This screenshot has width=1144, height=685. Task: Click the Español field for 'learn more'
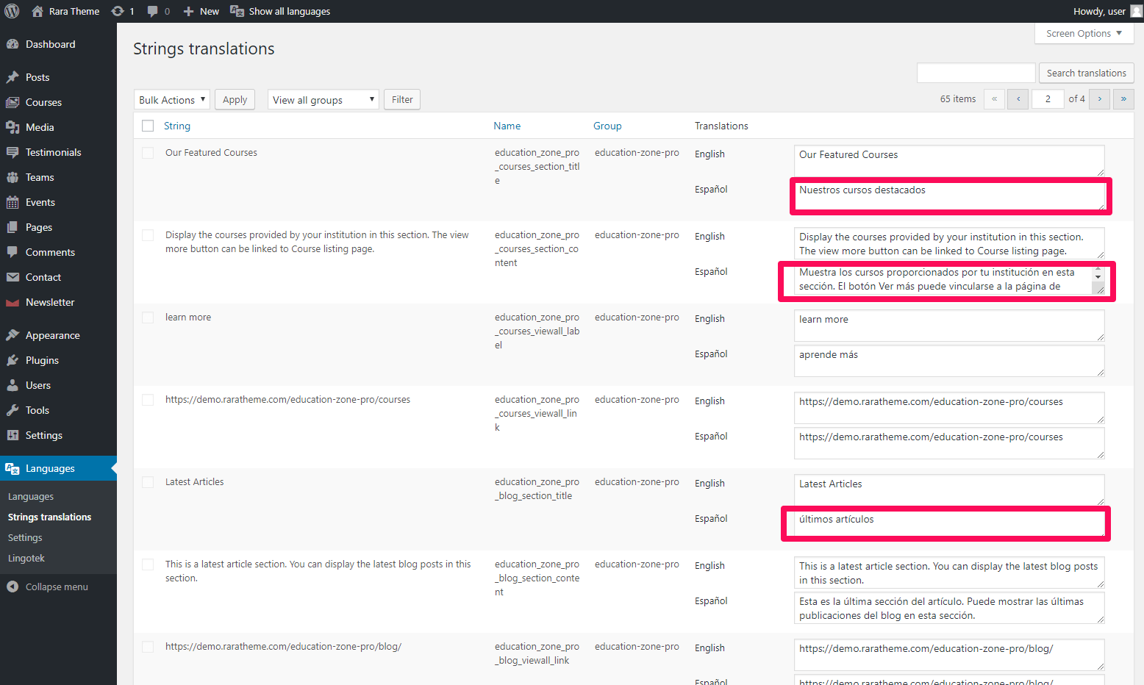coord(948,361)
